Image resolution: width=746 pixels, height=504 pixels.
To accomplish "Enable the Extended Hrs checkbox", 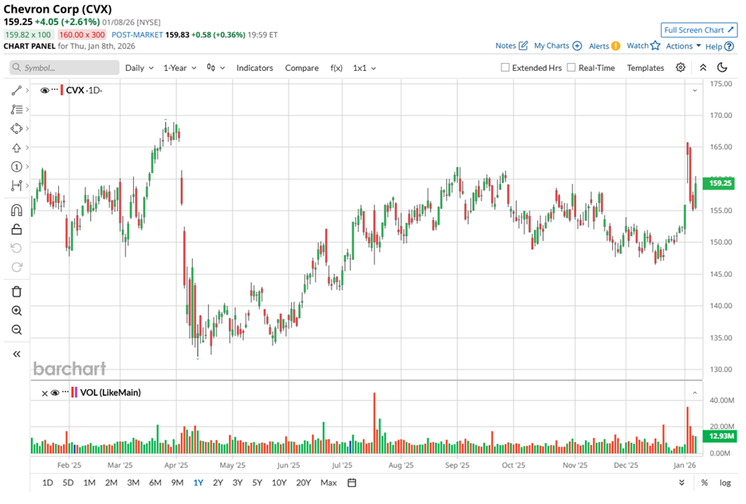I will click(x=505, y=68).
